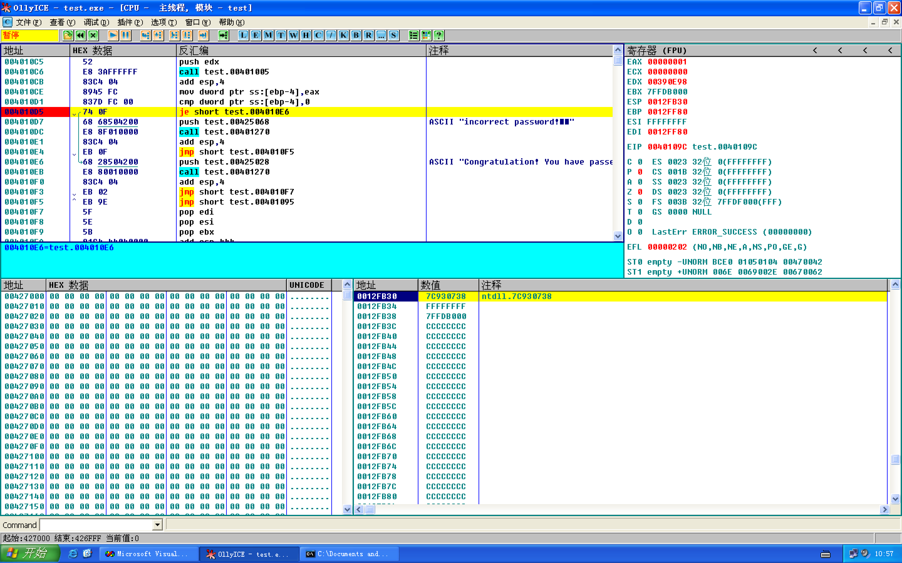Open the Windows list with W button
The width and height of the screenshot is (902, 563).
pos(293,35)
